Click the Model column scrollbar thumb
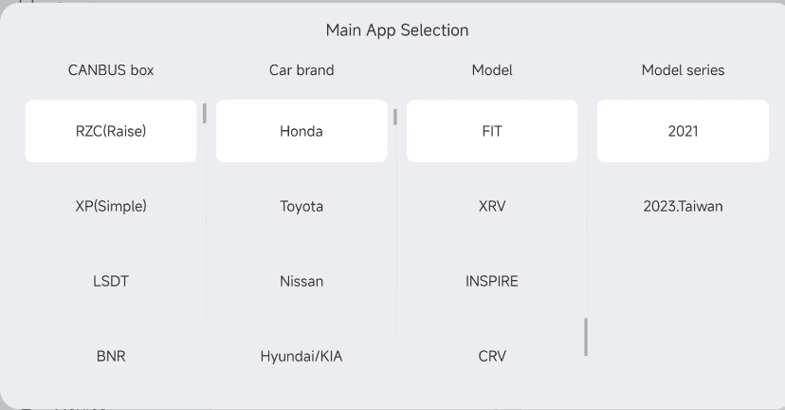785x410 pixels. (586, 337)
